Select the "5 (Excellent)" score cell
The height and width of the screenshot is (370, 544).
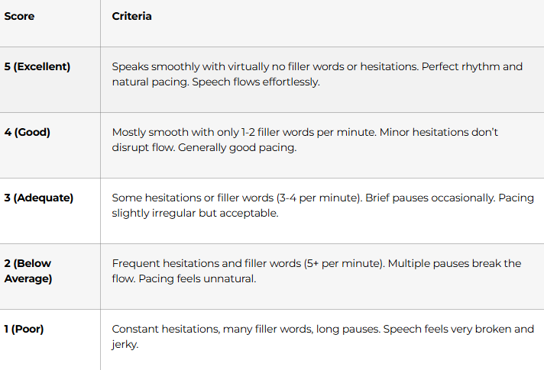point(37,66)
